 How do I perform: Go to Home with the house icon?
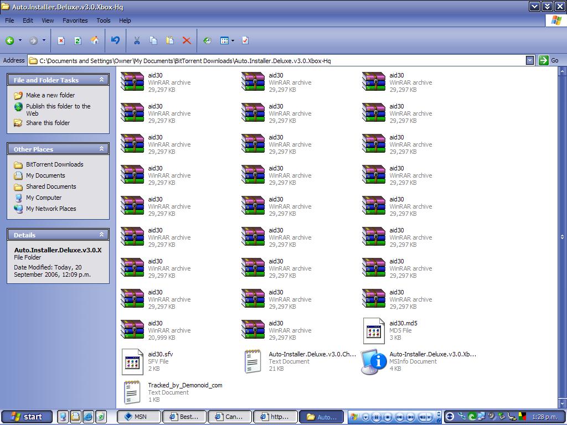[x=95, y=40]
